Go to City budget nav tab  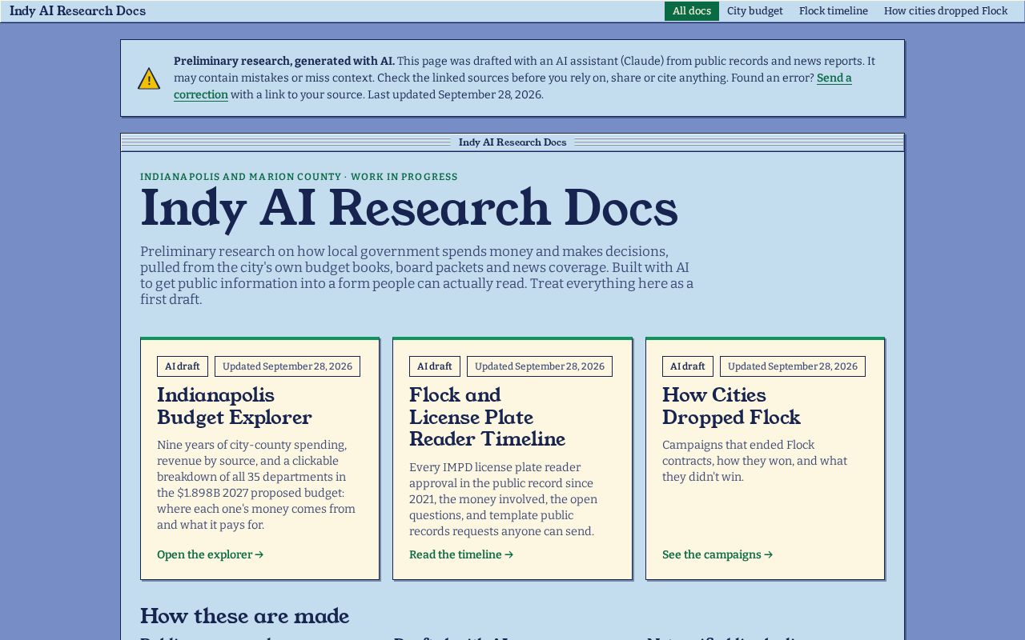[x=755, y=11]
